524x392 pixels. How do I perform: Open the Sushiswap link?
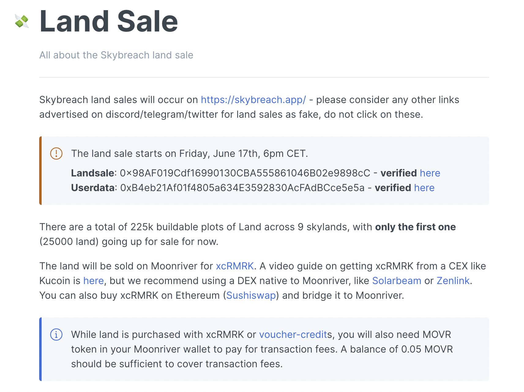point(251,295)
